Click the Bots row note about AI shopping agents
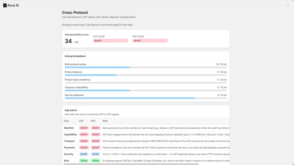 pyautogui.click(x=166, y=161)
